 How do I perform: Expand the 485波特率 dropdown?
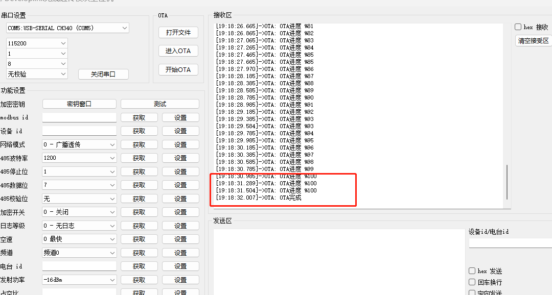[79, 158]
